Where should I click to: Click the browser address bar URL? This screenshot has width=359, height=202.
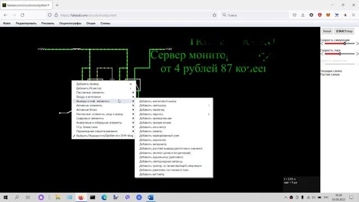coord(89,15)
